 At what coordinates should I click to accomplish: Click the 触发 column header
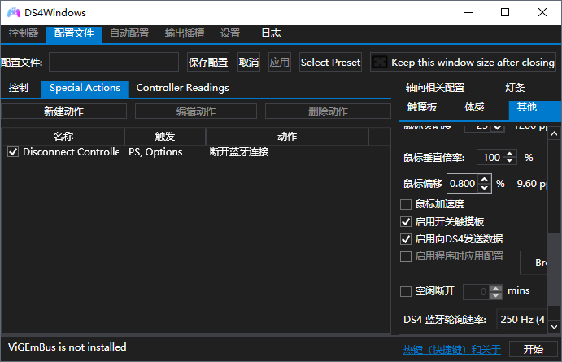(165, 136)
